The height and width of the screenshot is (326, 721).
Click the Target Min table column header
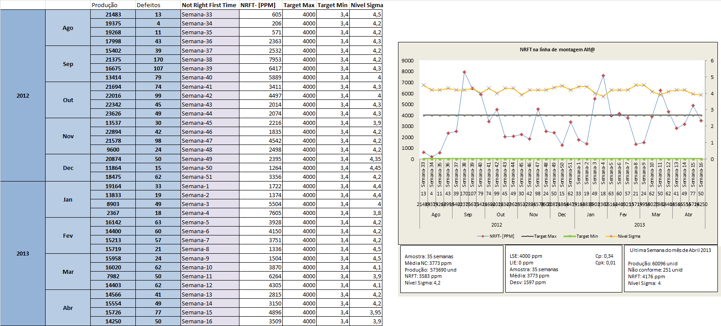point(332,5)
